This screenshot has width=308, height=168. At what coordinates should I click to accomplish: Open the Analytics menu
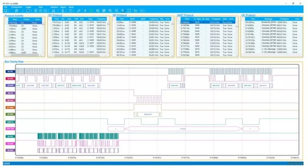coord(54,7)
